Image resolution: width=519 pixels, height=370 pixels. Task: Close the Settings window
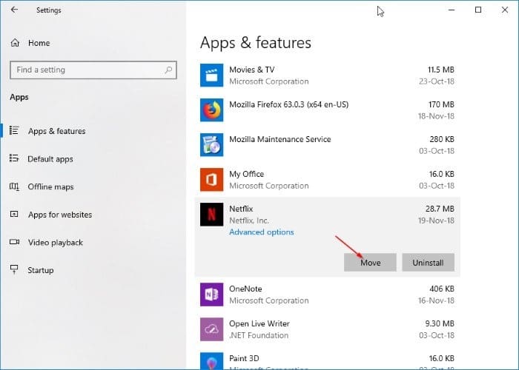click(x=504, y=10)
